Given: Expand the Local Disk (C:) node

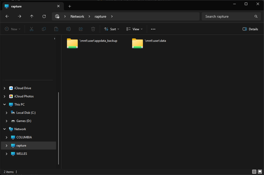Looking at the screenshot, I should coord(7,113).
